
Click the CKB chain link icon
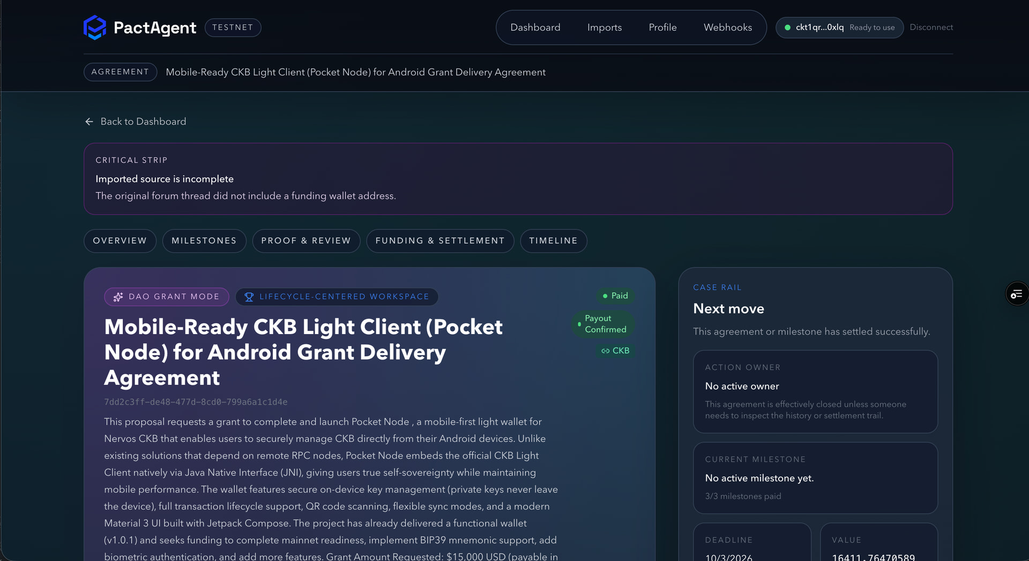(x=605, y=351)
